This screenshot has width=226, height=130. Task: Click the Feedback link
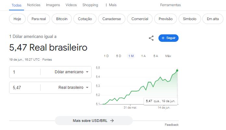pyautogui.click(x=171, y=125)
